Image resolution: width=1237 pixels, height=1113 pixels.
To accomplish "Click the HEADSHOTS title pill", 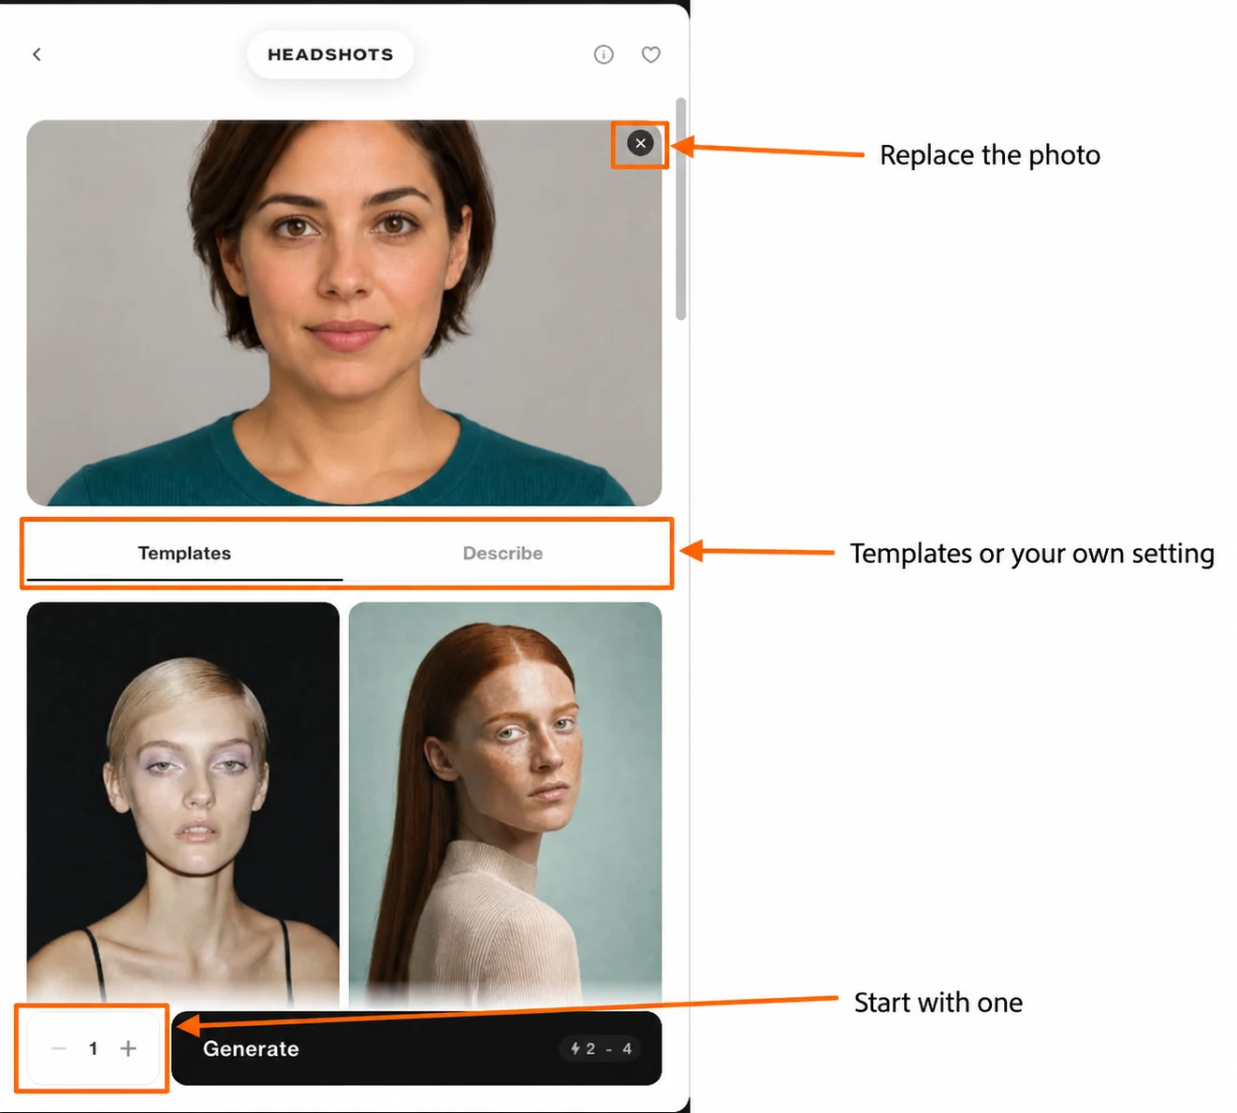I will point(330,54).
